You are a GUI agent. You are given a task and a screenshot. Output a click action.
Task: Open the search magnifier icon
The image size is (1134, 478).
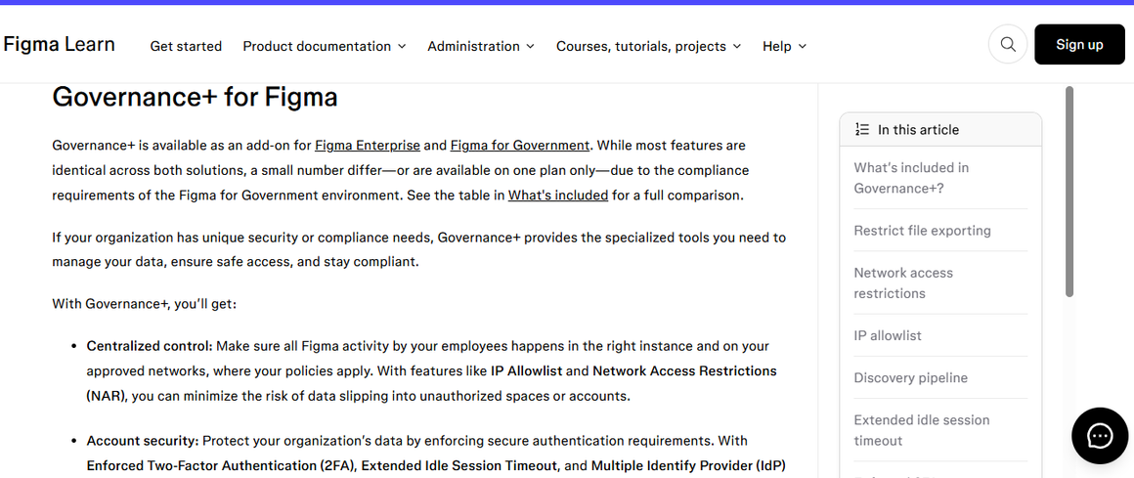pyautogui.click(x=1008, y=44)
